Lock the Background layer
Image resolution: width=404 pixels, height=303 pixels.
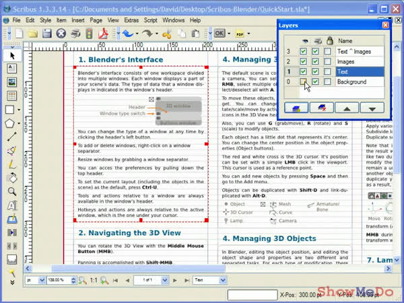[x=327, y=81]
